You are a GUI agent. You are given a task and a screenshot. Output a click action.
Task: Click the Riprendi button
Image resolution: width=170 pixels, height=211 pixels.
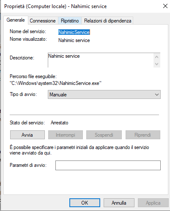tap(143, 135)
